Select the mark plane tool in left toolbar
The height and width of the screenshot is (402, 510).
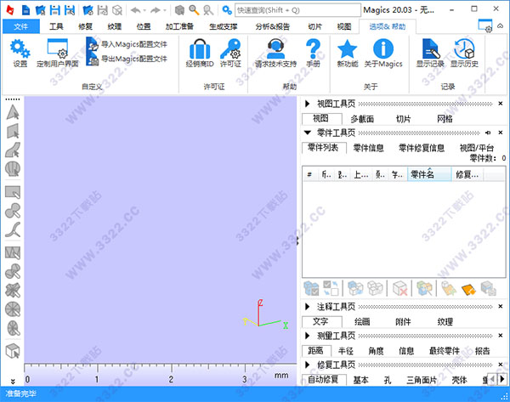coord(13,131)
